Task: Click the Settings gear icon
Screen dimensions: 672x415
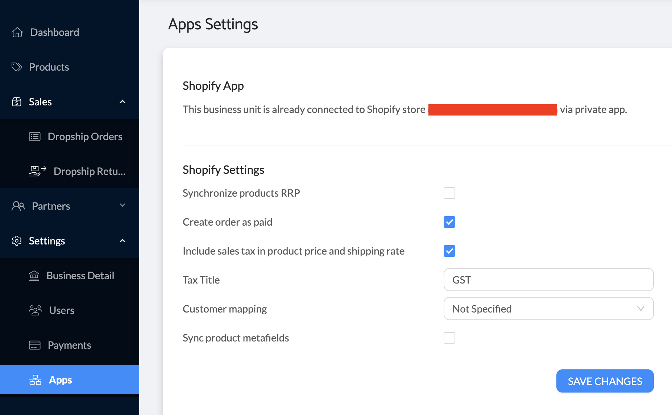Action: (x=17, y=241)
